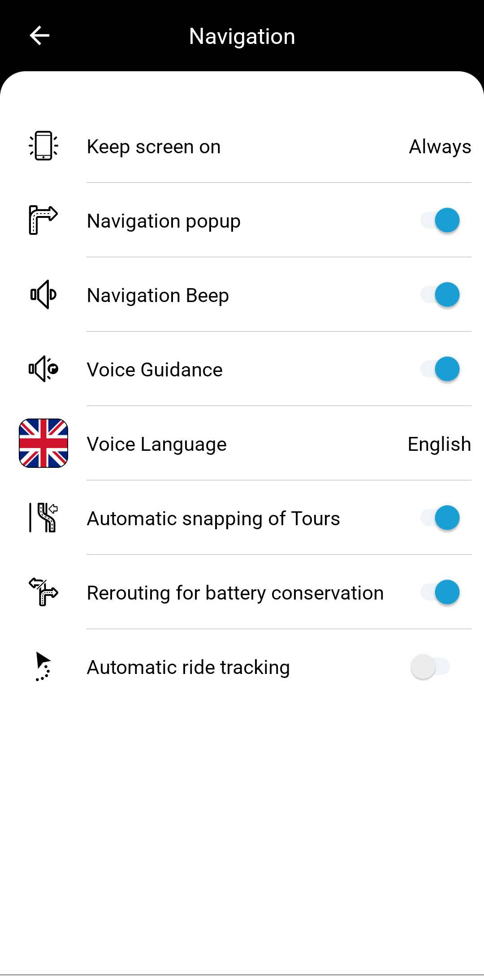
Task: Click the phone screen icon
Action: click(43, 146)
